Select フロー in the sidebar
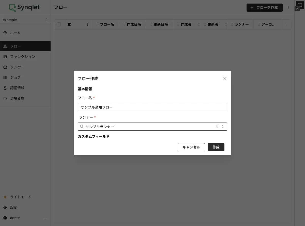Image resolution: width=305 pixels, height=226 pixels. click(25, 46)
